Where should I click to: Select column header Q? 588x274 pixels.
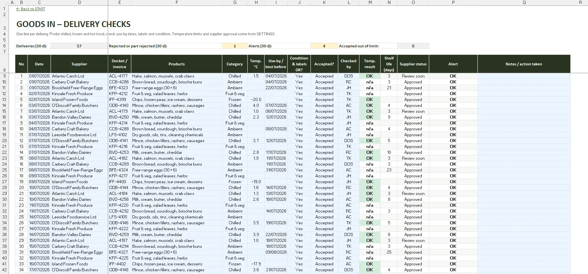524,3
